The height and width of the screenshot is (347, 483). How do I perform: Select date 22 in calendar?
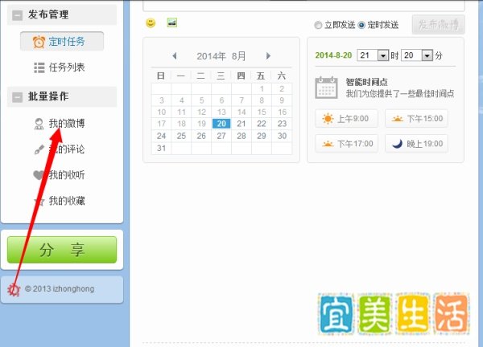pos(262,124)
